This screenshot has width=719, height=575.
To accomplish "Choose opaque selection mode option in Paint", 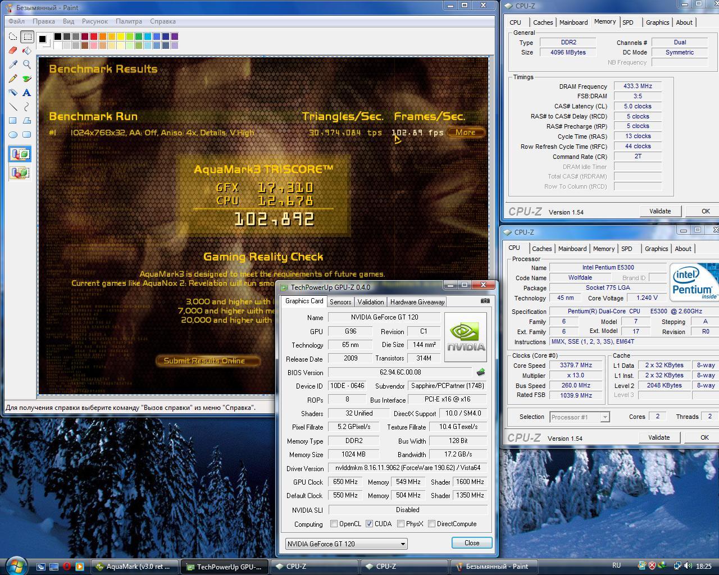I will pos(20,154).
